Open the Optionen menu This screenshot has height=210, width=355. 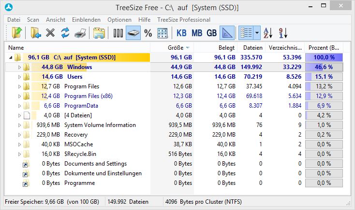point(119,20)
